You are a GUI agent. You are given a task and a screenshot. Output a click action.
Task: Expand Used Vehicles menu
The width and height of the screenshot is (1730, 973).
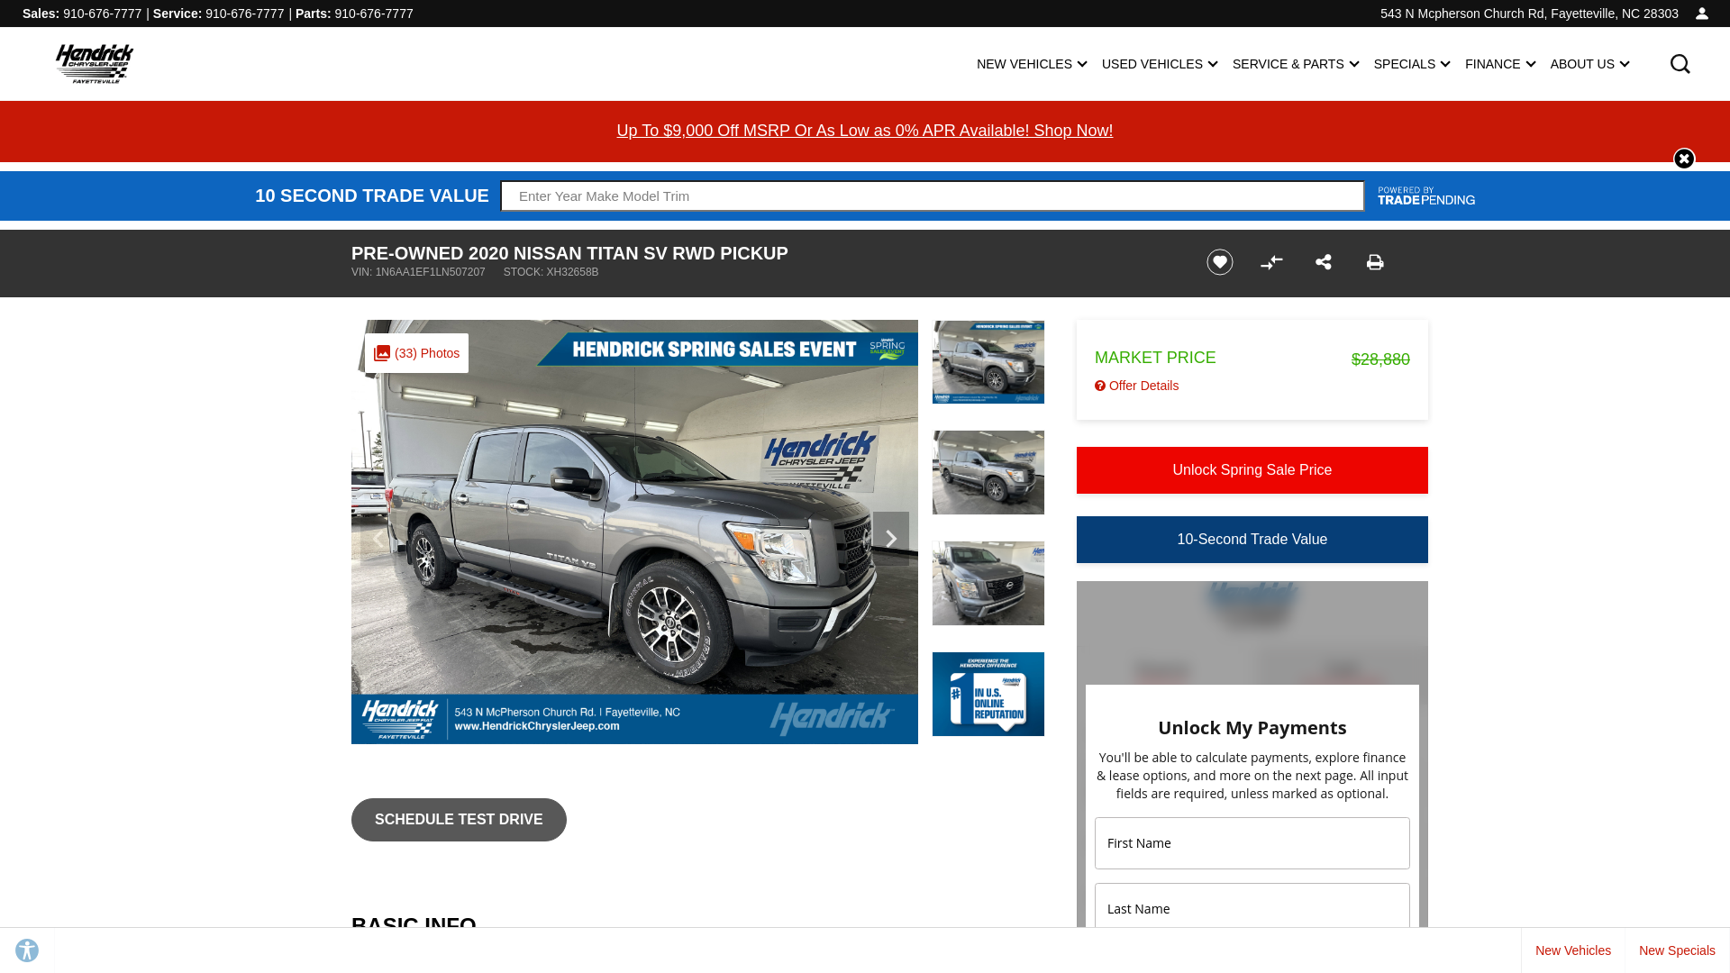[1160, 64]
